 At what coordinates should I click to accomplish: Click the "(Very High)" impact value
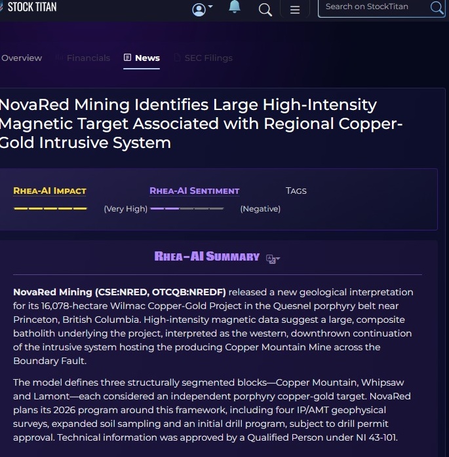(x=126, y=209)
